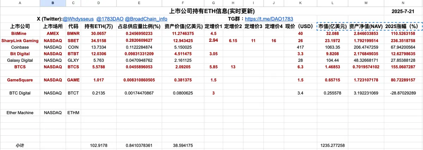Select subtotal market cap 1235.277258
Image resolution: width=423 pixels, height=150 pixels.
click(x=333, y=145)
